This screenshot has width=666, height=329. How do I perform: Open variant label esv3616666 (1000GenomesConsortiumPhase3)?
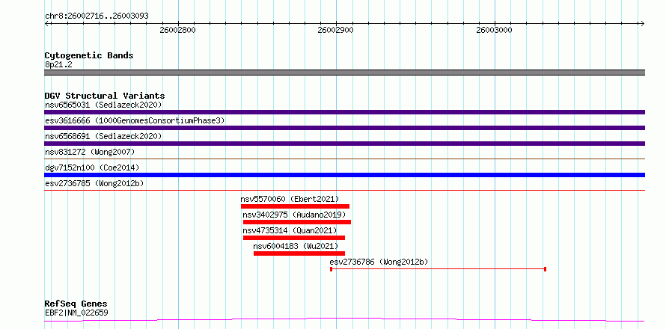pos(135,120)
